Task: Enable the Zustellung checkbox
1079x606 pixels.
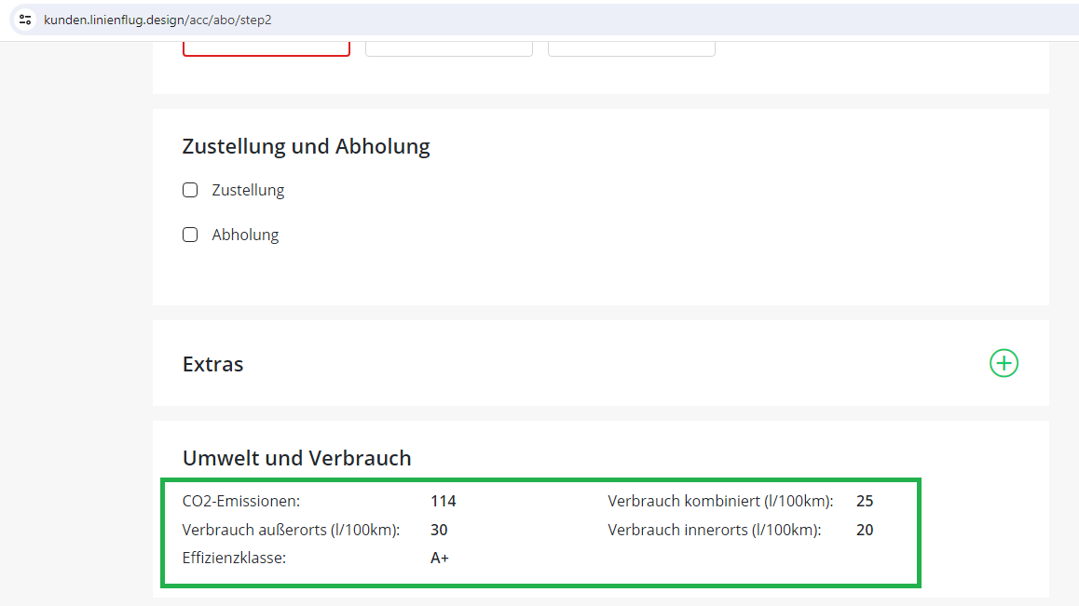Action: [190, 190]
